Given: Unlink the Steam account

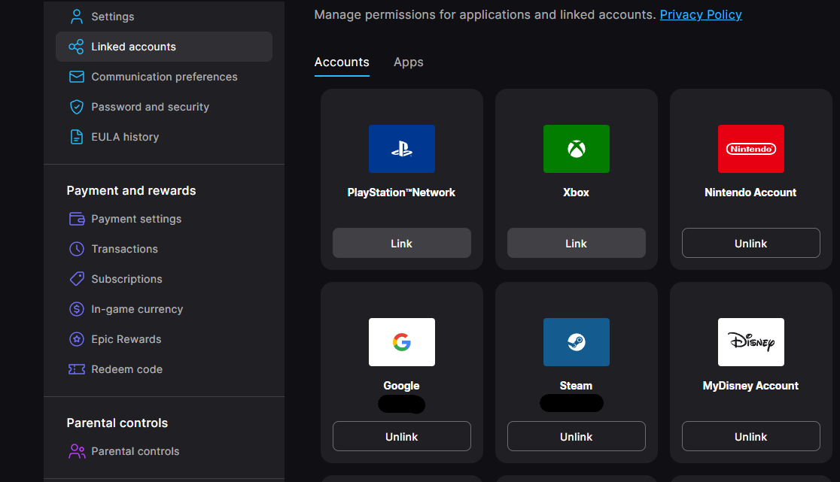Looking at the screenshot, I should (x=577, y=437).
